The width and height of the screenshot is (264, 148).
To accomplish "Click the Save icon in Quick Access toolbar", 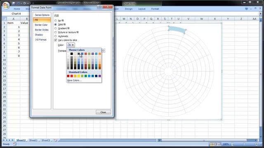I will 14,3.
